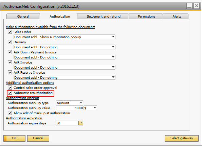This screenshot has width=202, height=146.
Task: Click the OK button
Action: (14, 138)
